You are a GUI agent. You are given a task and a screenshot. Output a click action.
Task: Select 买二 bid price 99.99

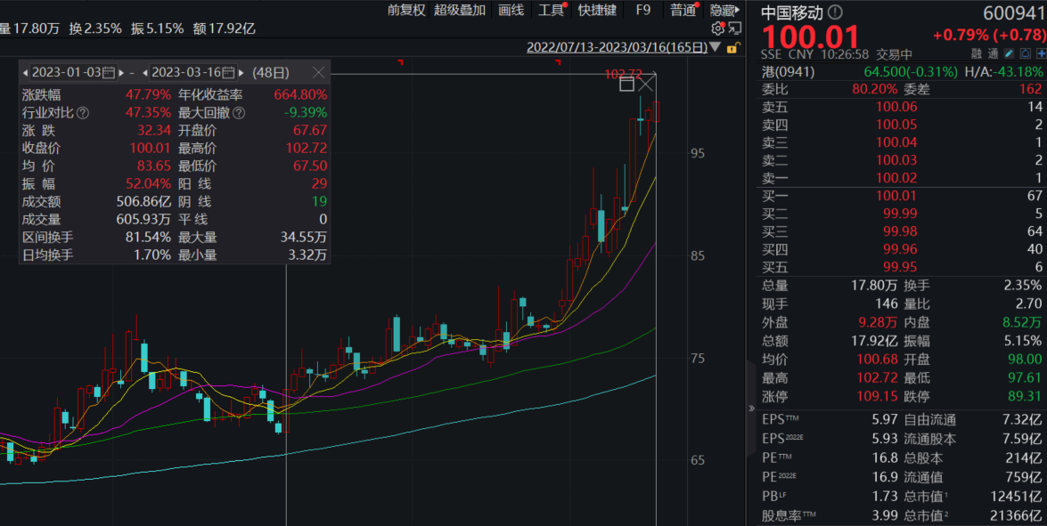(x=900, y=214)
